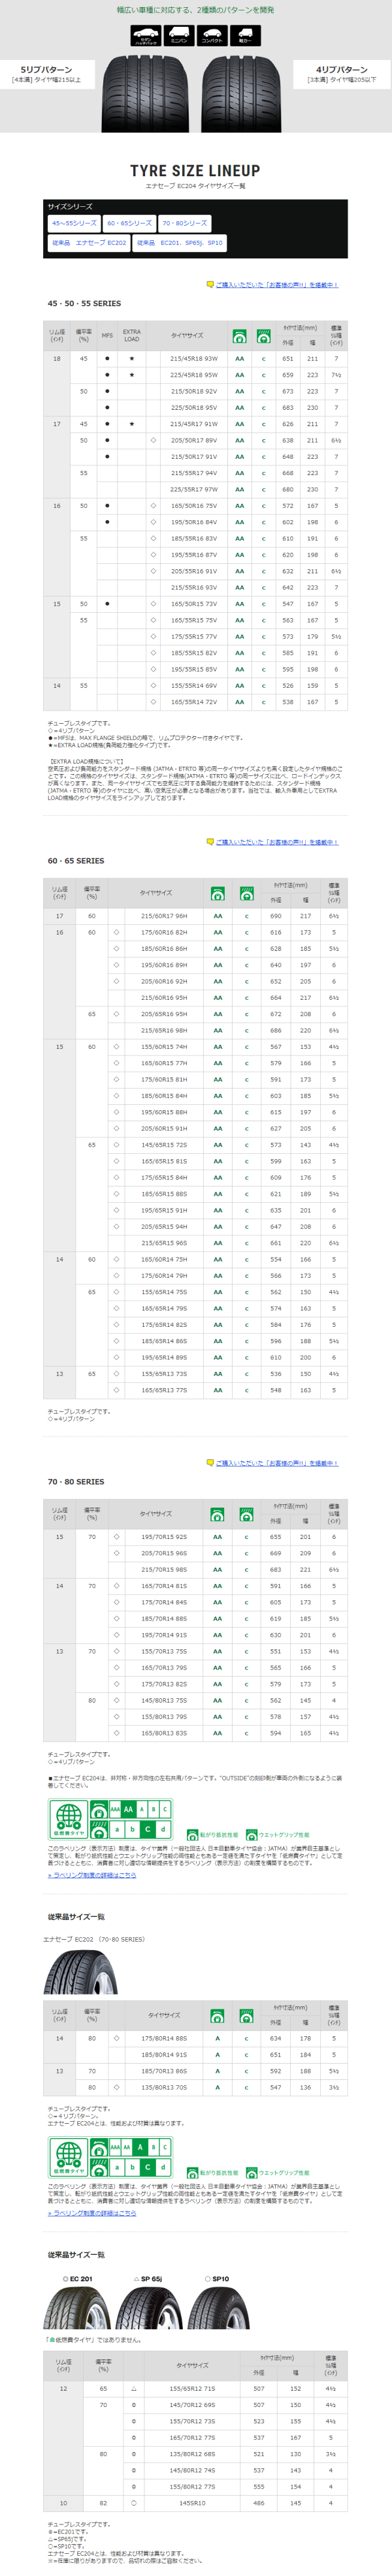Click rolling resistance icon in EC202 table header
This screenshot has width=392, height=2576.
218,2016
